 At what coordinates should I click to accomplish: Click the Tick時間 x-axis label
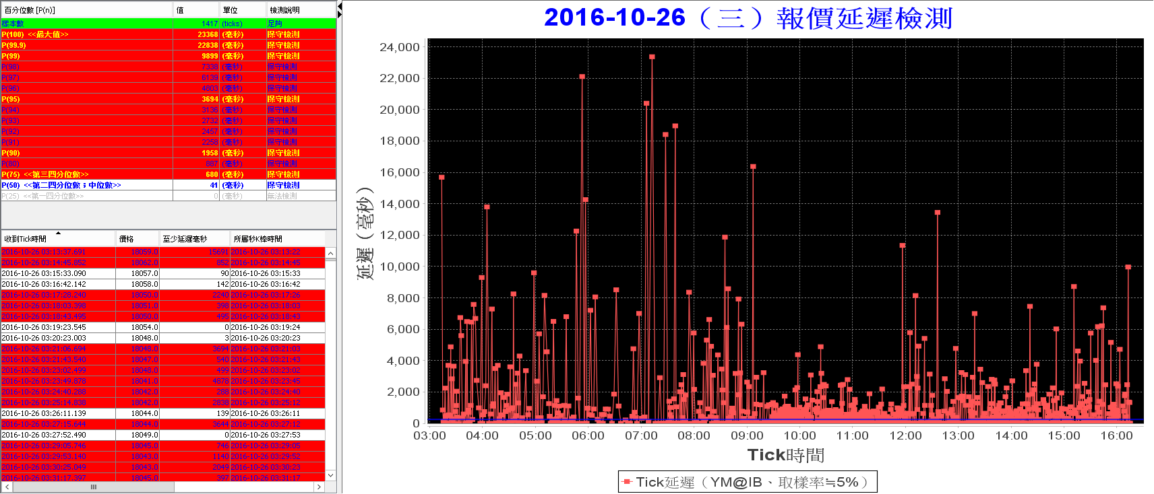point(786,455)
